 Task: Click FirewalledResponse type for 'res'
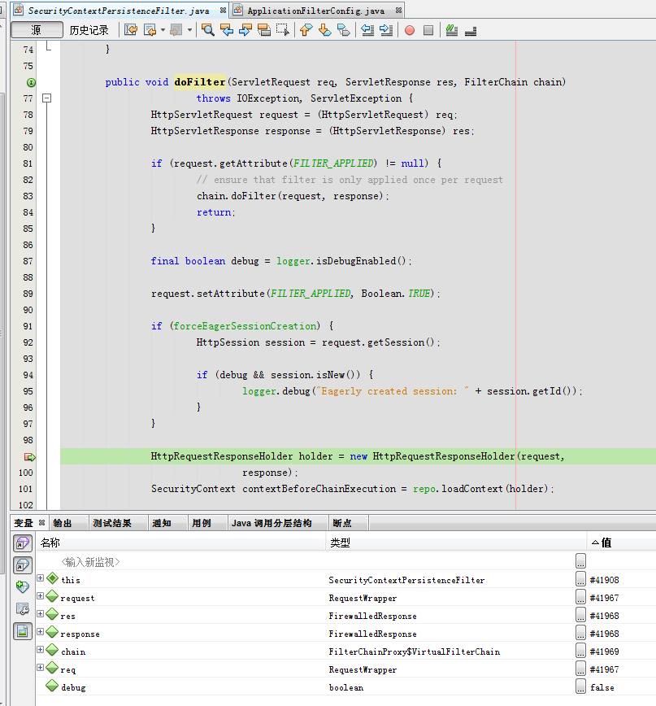(x=372, y=616)
